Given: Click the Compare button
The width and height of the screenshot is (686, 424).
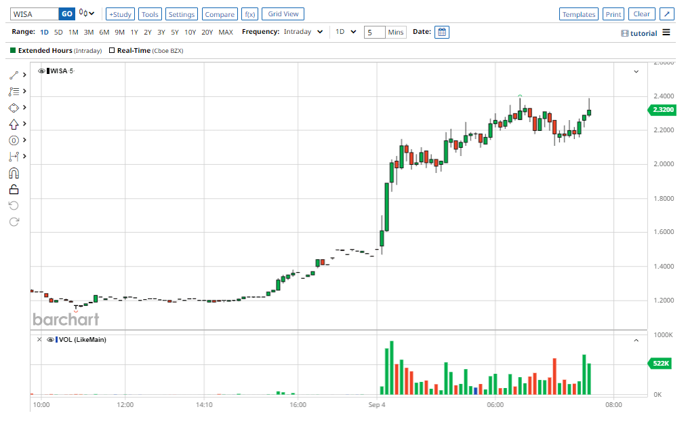Looking at the screenshot, I should point(220,14).
